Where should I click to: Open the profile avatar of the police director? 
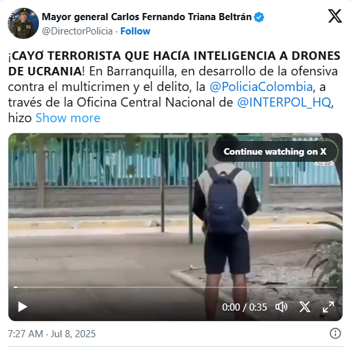pos(23,23)
